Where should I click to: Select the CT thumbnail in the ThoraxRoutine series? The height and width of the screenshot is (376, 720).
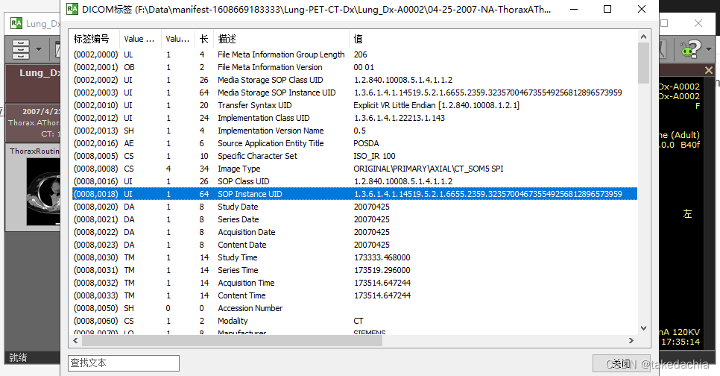43,192
